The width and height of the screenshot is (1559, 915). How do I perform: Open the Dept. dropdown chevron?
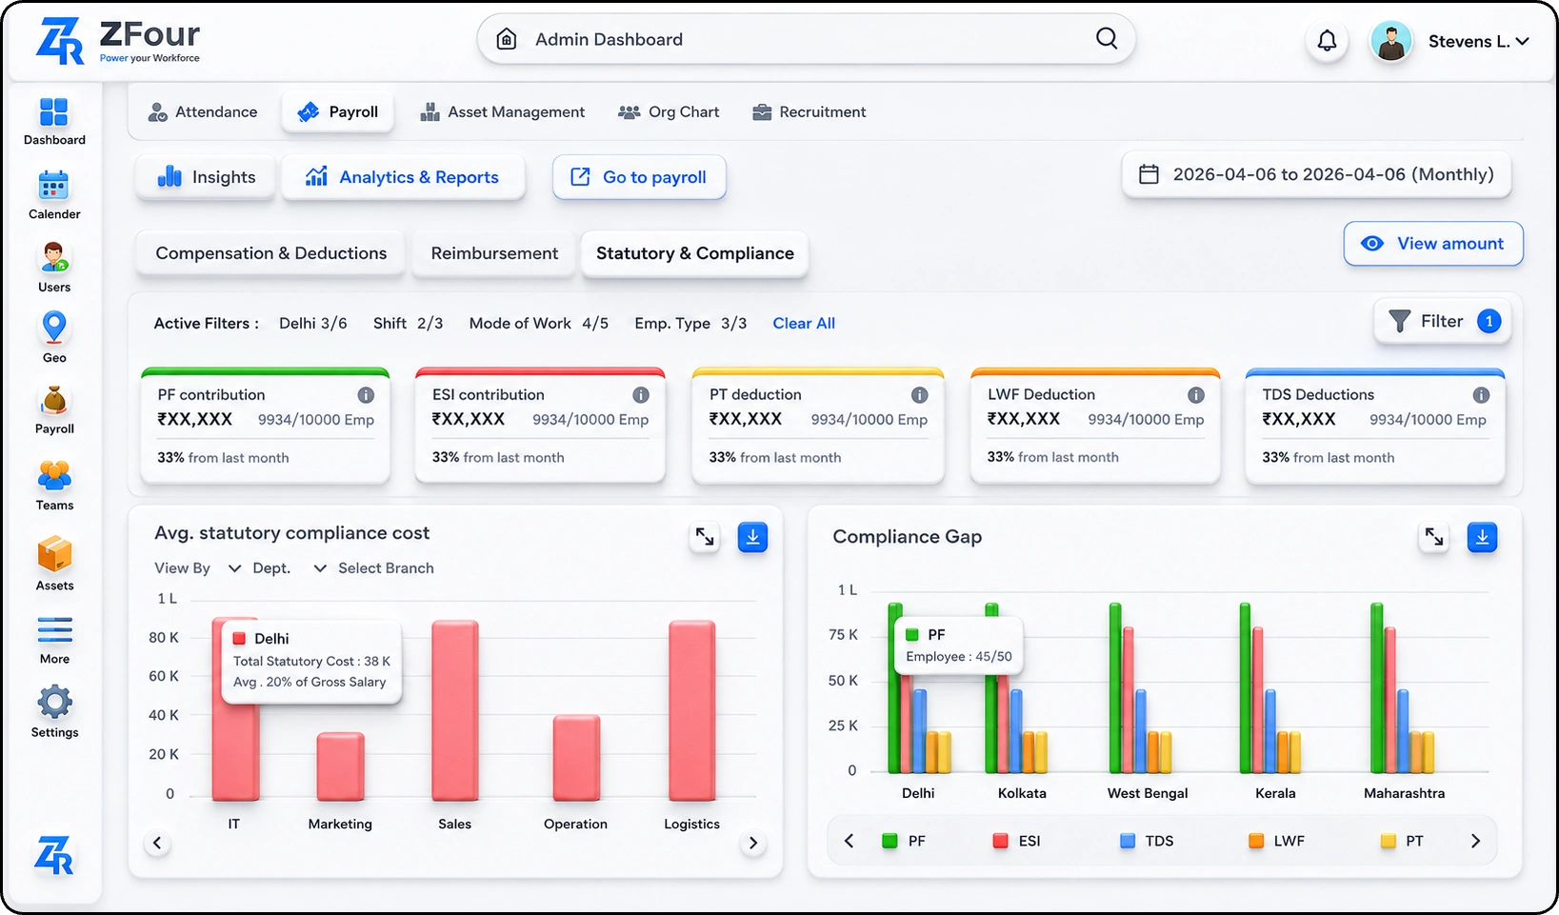(x=320, y=568)
